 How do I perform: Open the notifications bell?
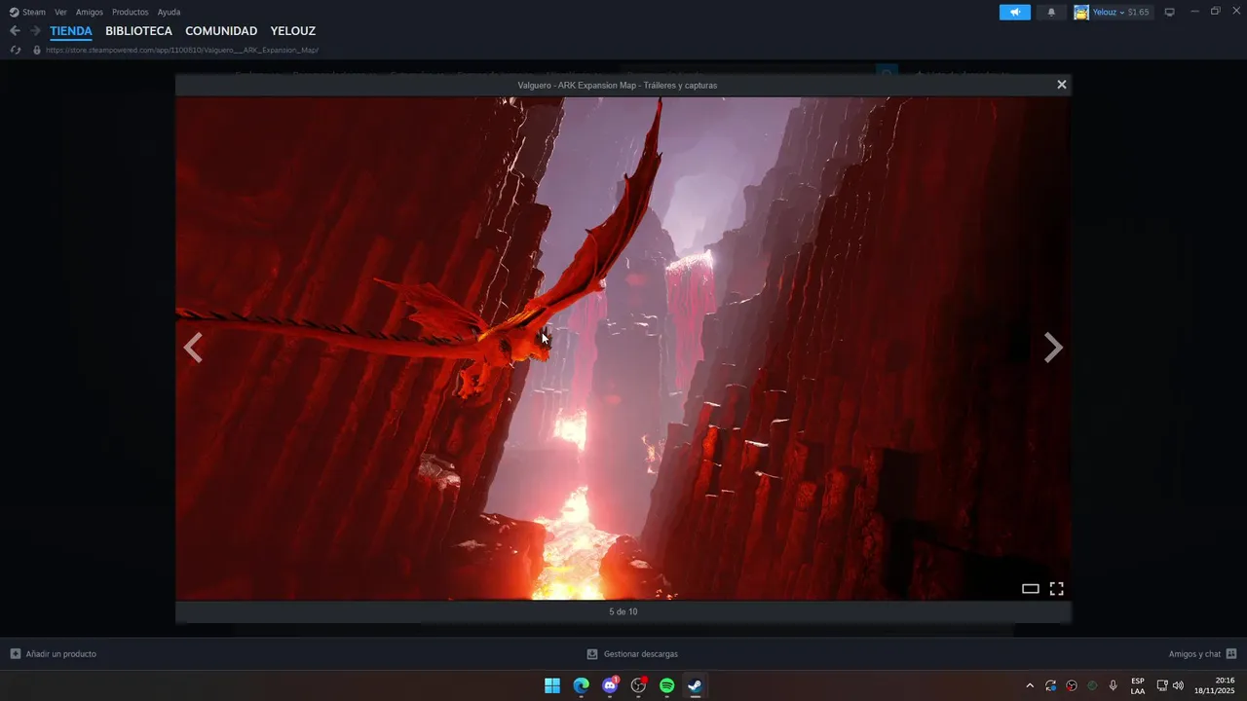[1051, 12]
